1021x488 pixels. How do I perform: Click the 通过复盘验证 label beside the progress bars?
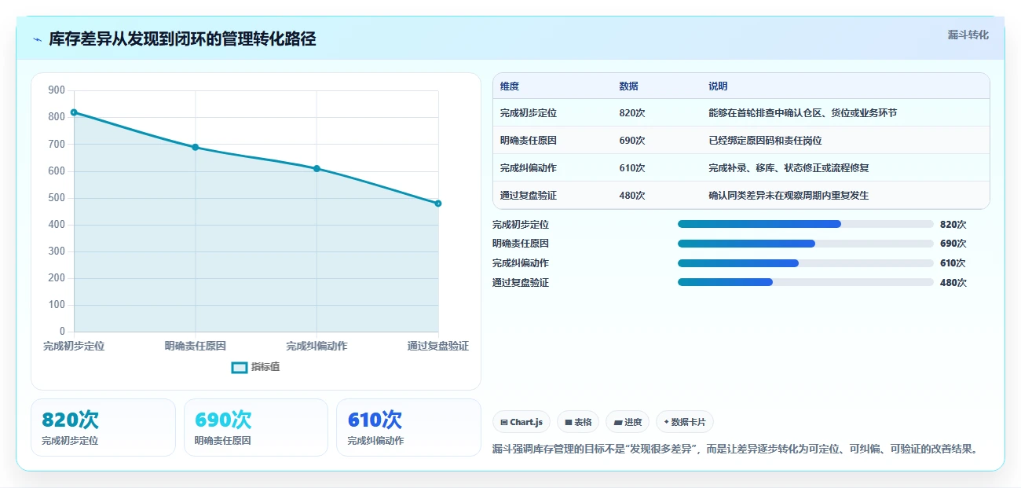point(521,283)
